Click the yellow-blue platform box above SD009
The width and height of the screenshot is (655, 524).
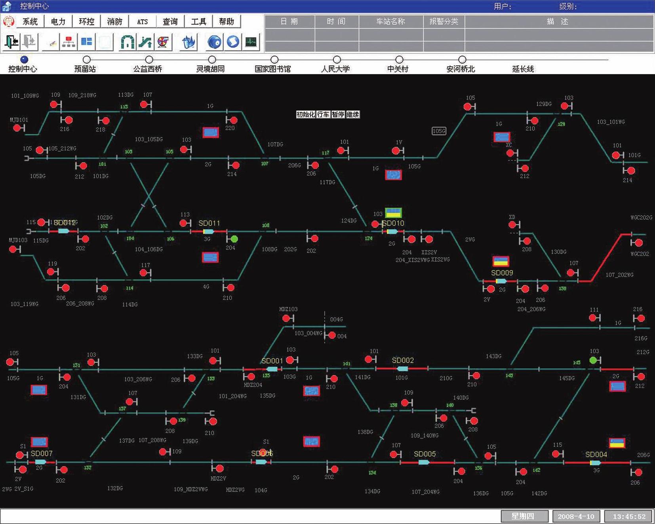[x=501, y=261]
